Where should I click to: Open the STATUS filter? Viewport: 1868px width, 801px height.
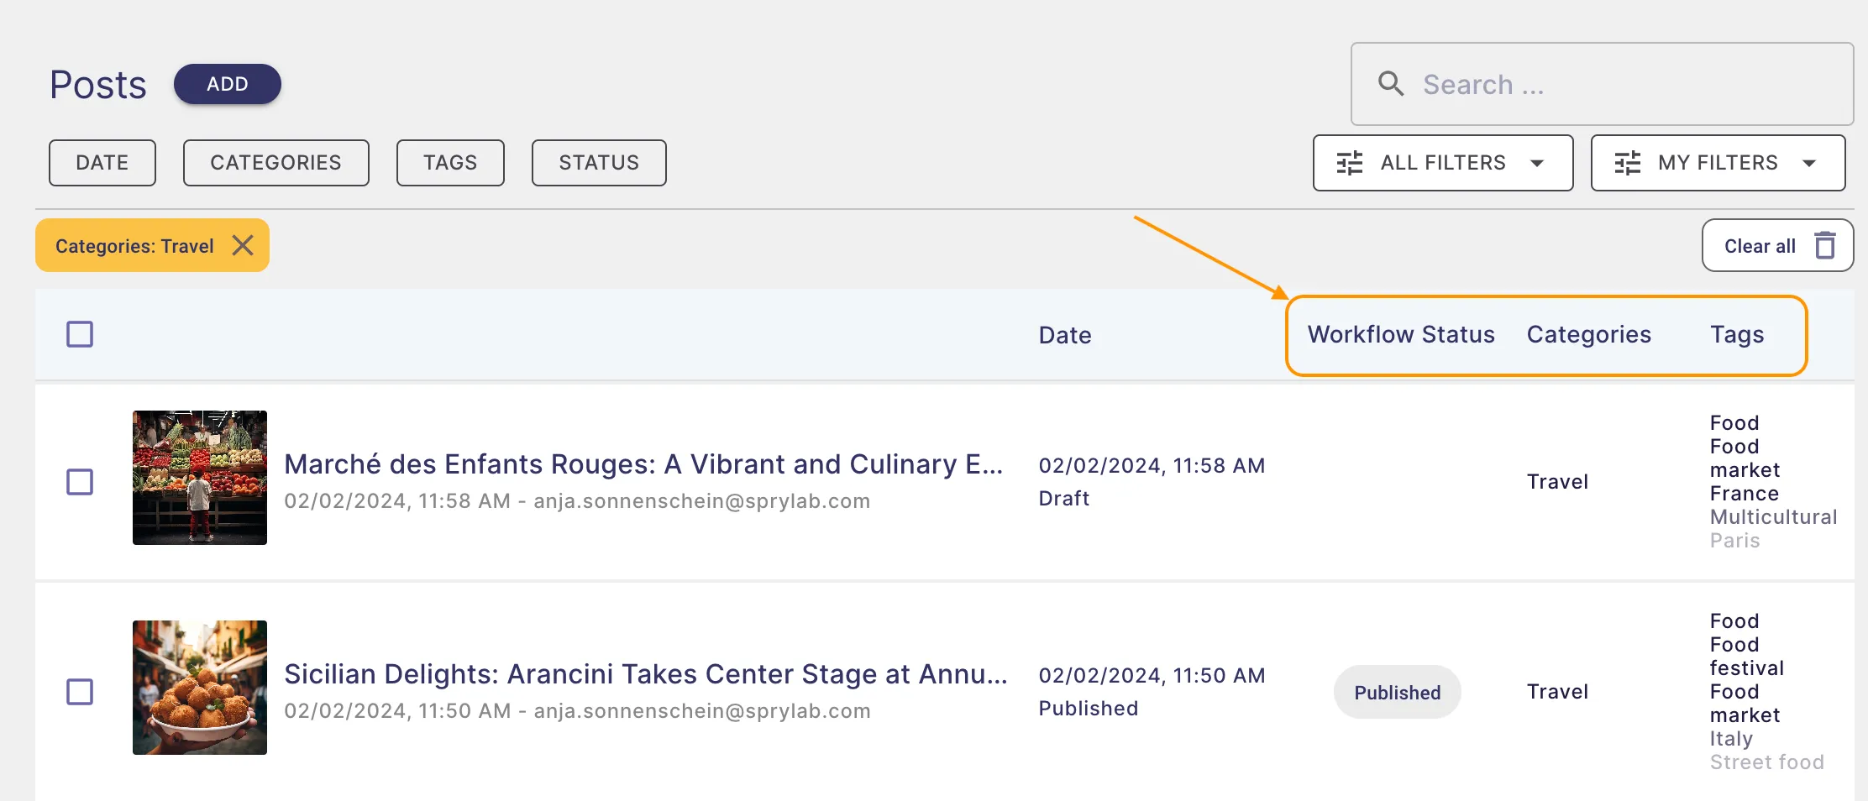coord(599,163)
